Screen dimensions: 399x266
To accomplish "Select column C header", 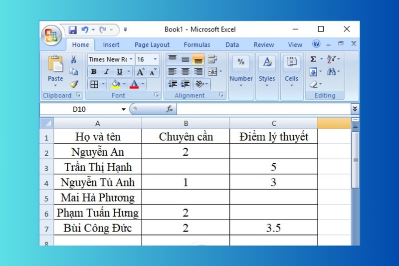I will (x=274, y=123).
